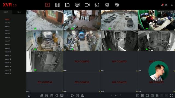Open the monitor diagnostics icon
This screenshot has width=175, height=98.
[77, 5]
